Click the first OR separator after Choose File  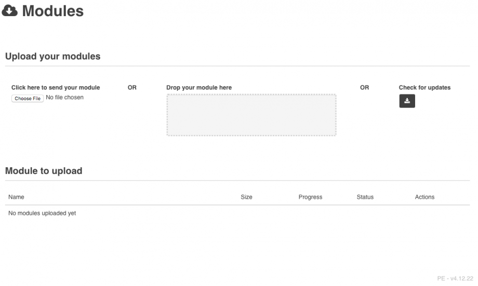[132, 88]
